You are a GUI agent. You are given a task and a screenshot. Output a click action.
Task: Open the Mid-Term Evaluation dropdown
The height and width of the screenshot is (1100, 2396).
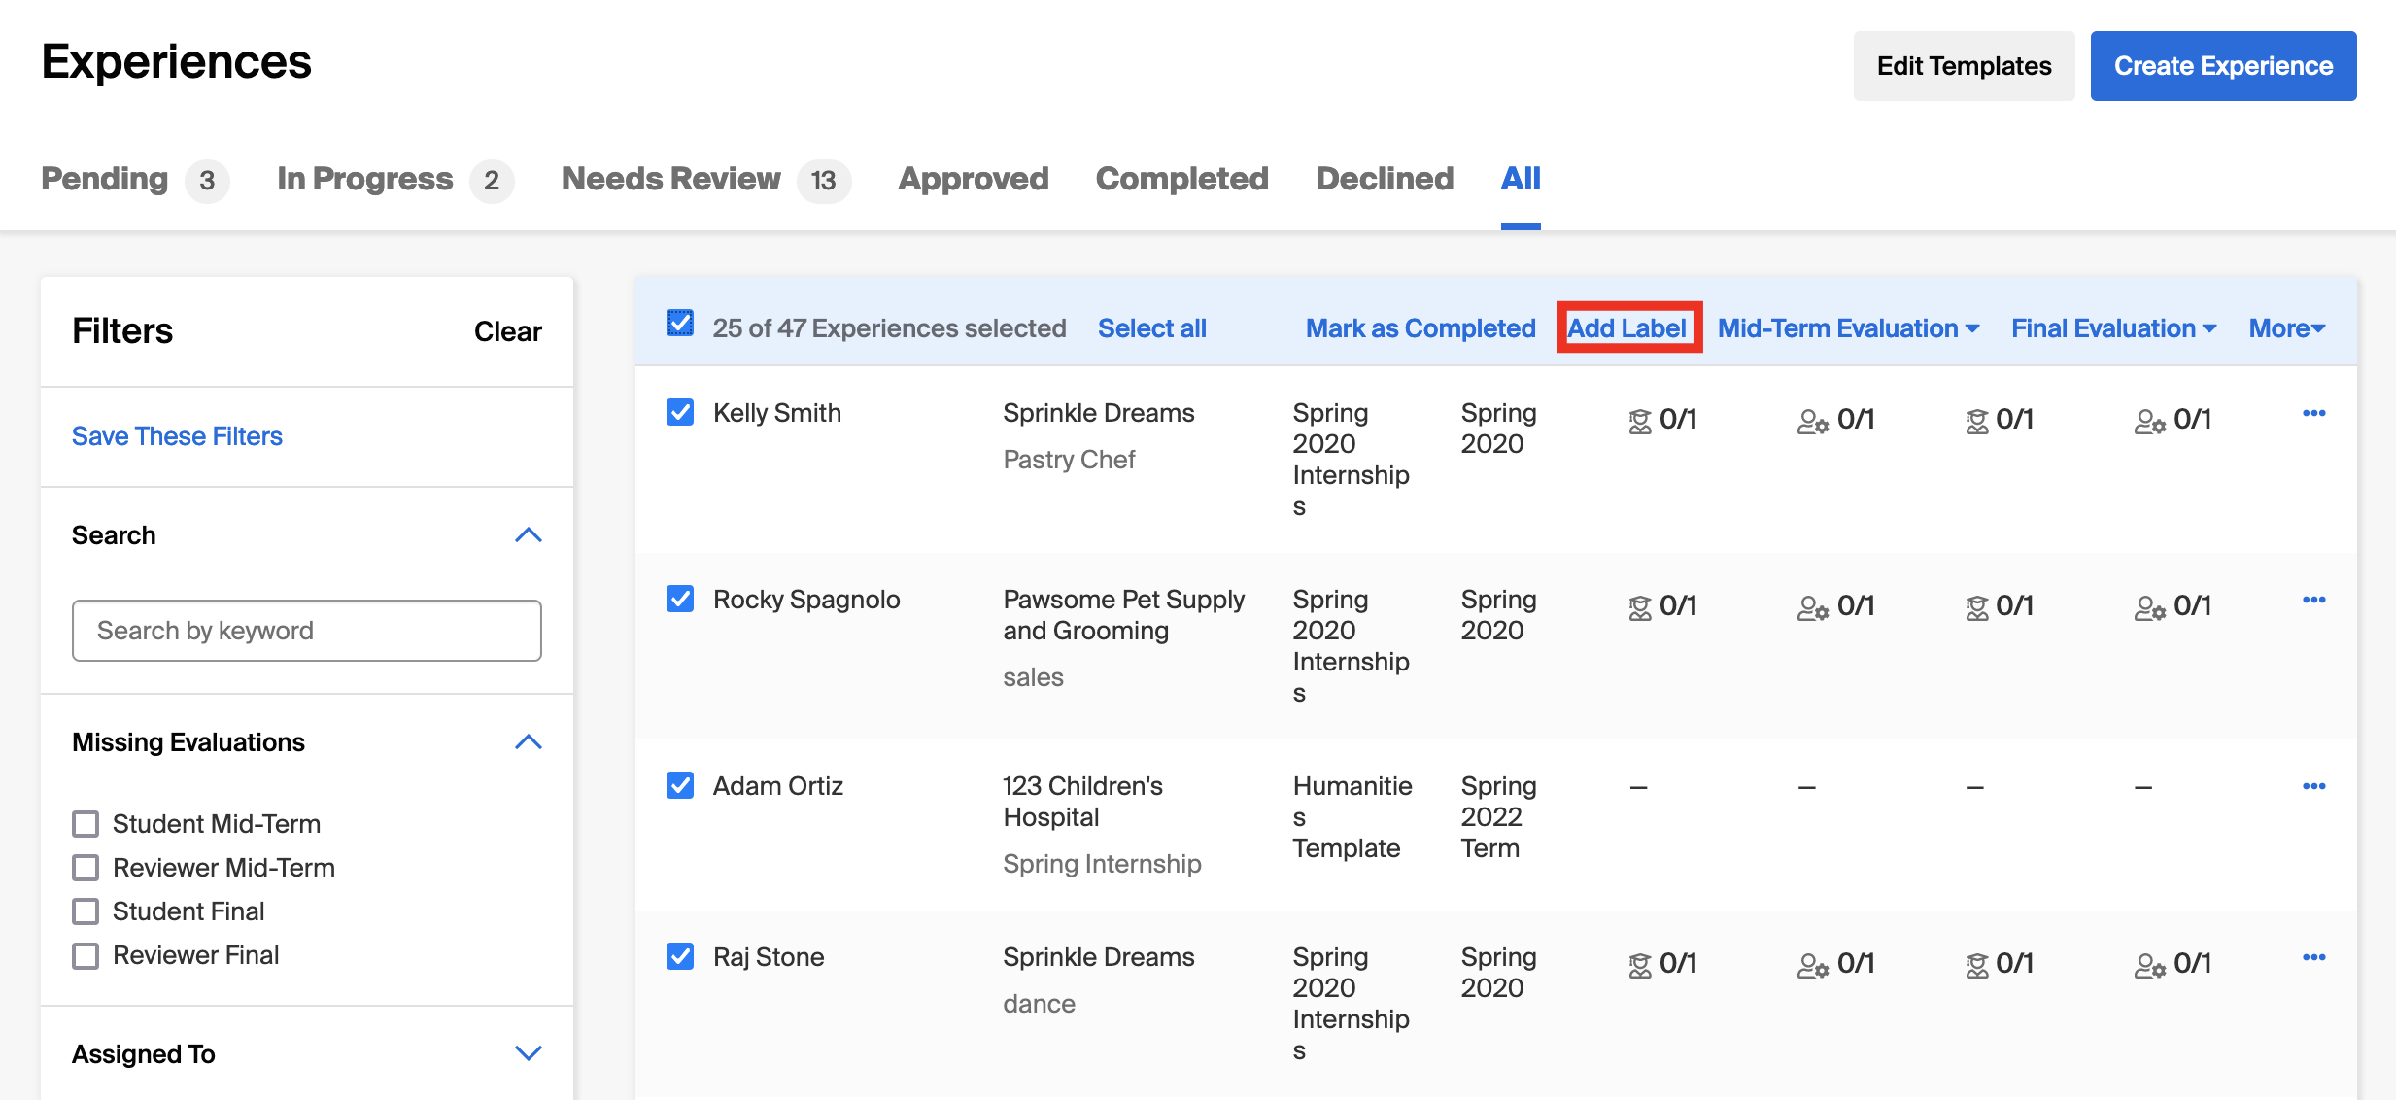point(1848,328)
